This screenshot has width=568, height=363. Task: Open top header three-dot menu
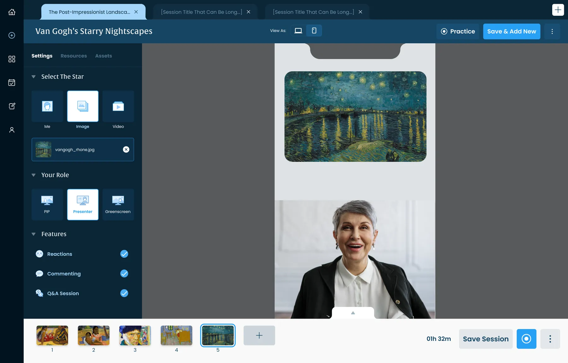[552, 31]
